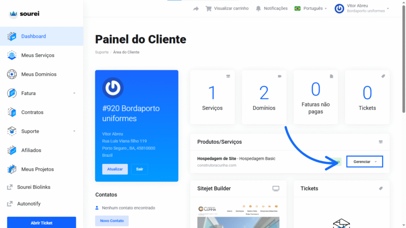Click the user avatar power icon
This screenshot has width=406, height=228.
click(339, 8)
